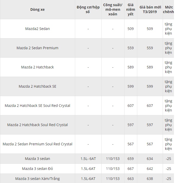Viewport: 175px width, 183px height.
Task: Select the listed price 667 cell
Action: click(131, 169)
